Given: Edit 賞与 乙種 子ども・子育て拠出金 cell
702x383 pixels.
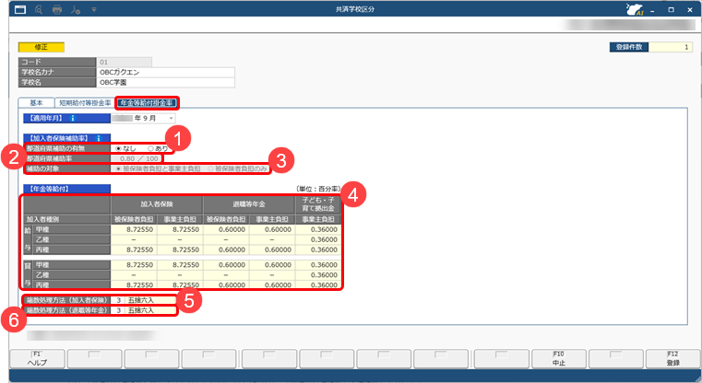Looking at the screenshot, I should [x=318, y=275].
